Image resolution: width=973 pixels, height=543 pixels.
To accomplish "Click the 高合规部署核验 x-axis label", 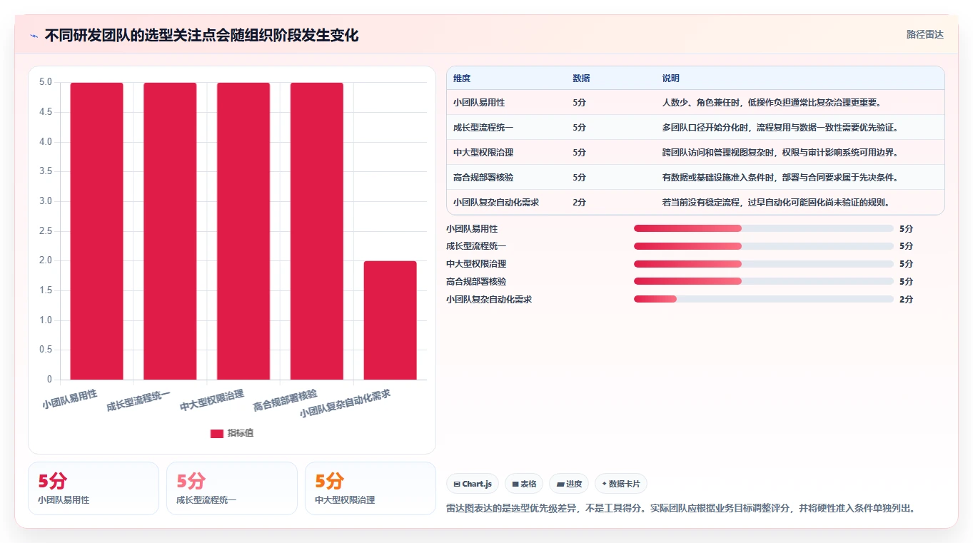I will point(286,401).
